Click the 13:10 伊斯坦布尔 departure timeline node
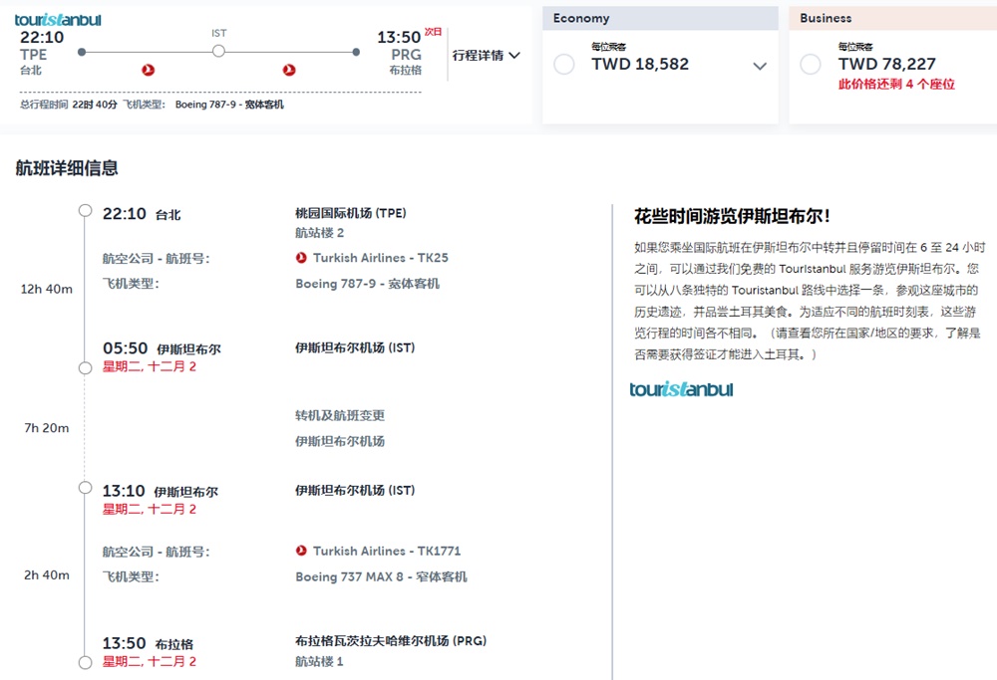 point(85,488)
